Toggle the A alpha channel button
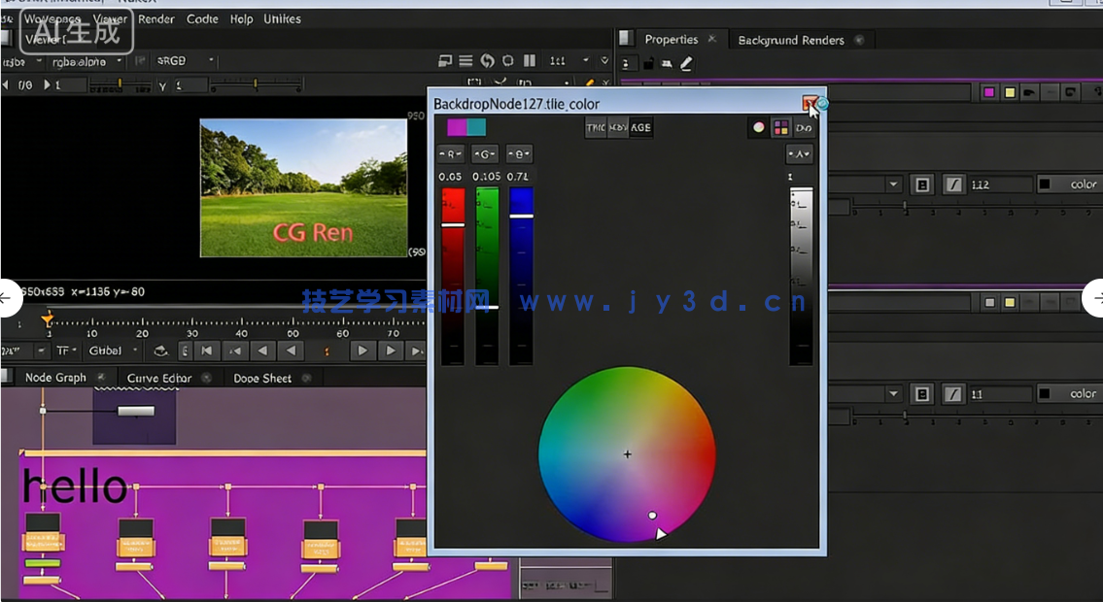This screenshot has width=1103, height=602. [799, 153]
